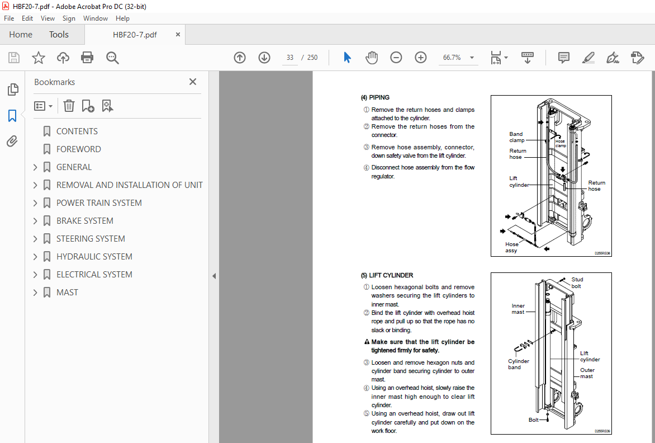
Task: Expand the ELECTRICAL SYSTEM bookmark
Action: click(x=36, y=275)
